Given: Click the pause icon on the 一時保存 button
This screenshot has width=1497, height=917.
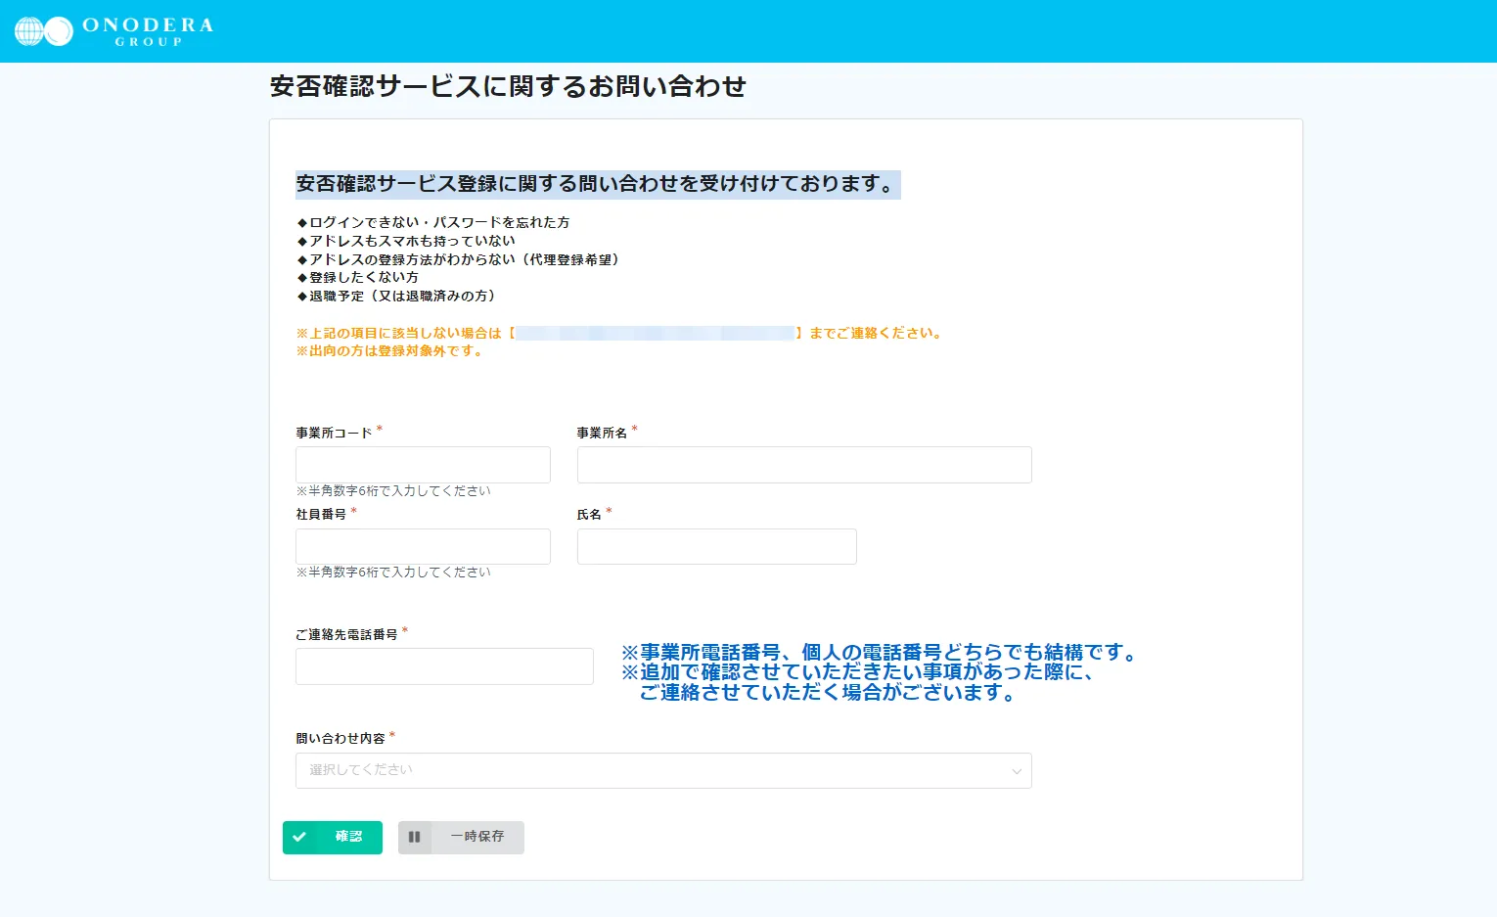Looking at the screenshot, I should (414, 837).
